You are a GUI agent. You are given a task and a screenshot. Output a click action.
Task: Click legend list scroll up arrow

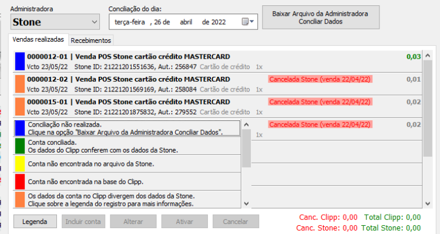pyautogui.click(x=246, y=125)
